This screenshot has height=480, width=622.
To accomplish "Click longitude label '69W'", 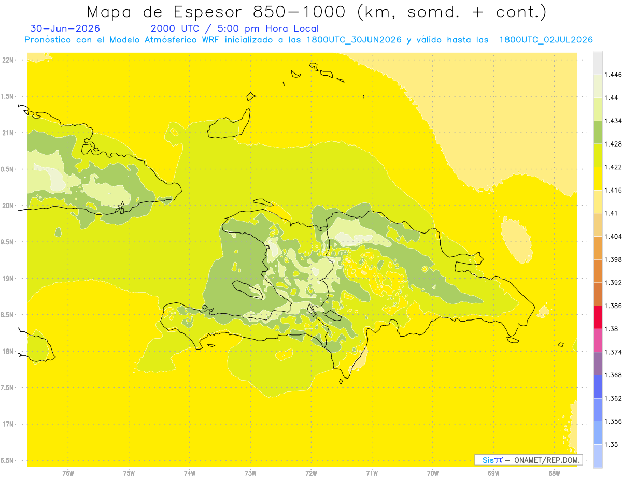I will (x=493, y=473).
